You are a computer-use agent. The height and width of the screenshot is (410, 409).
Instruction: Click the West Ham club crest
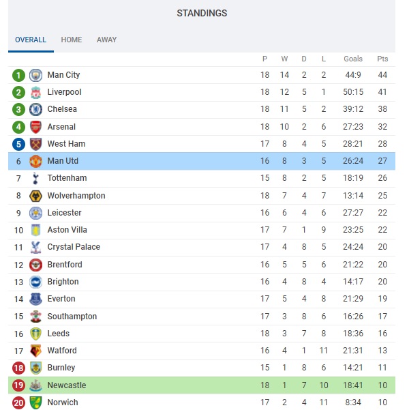(x=35, y=144)
